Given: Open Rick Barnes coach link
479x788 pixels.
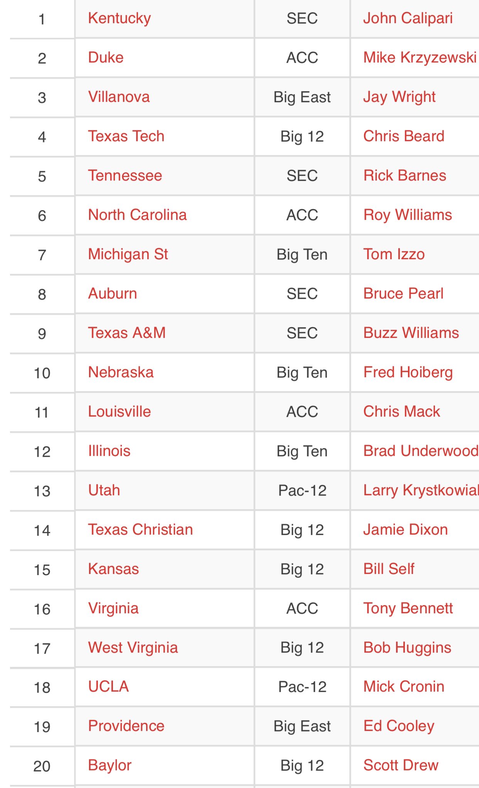Looking at the screenshot, I should [x=405, y=175].
